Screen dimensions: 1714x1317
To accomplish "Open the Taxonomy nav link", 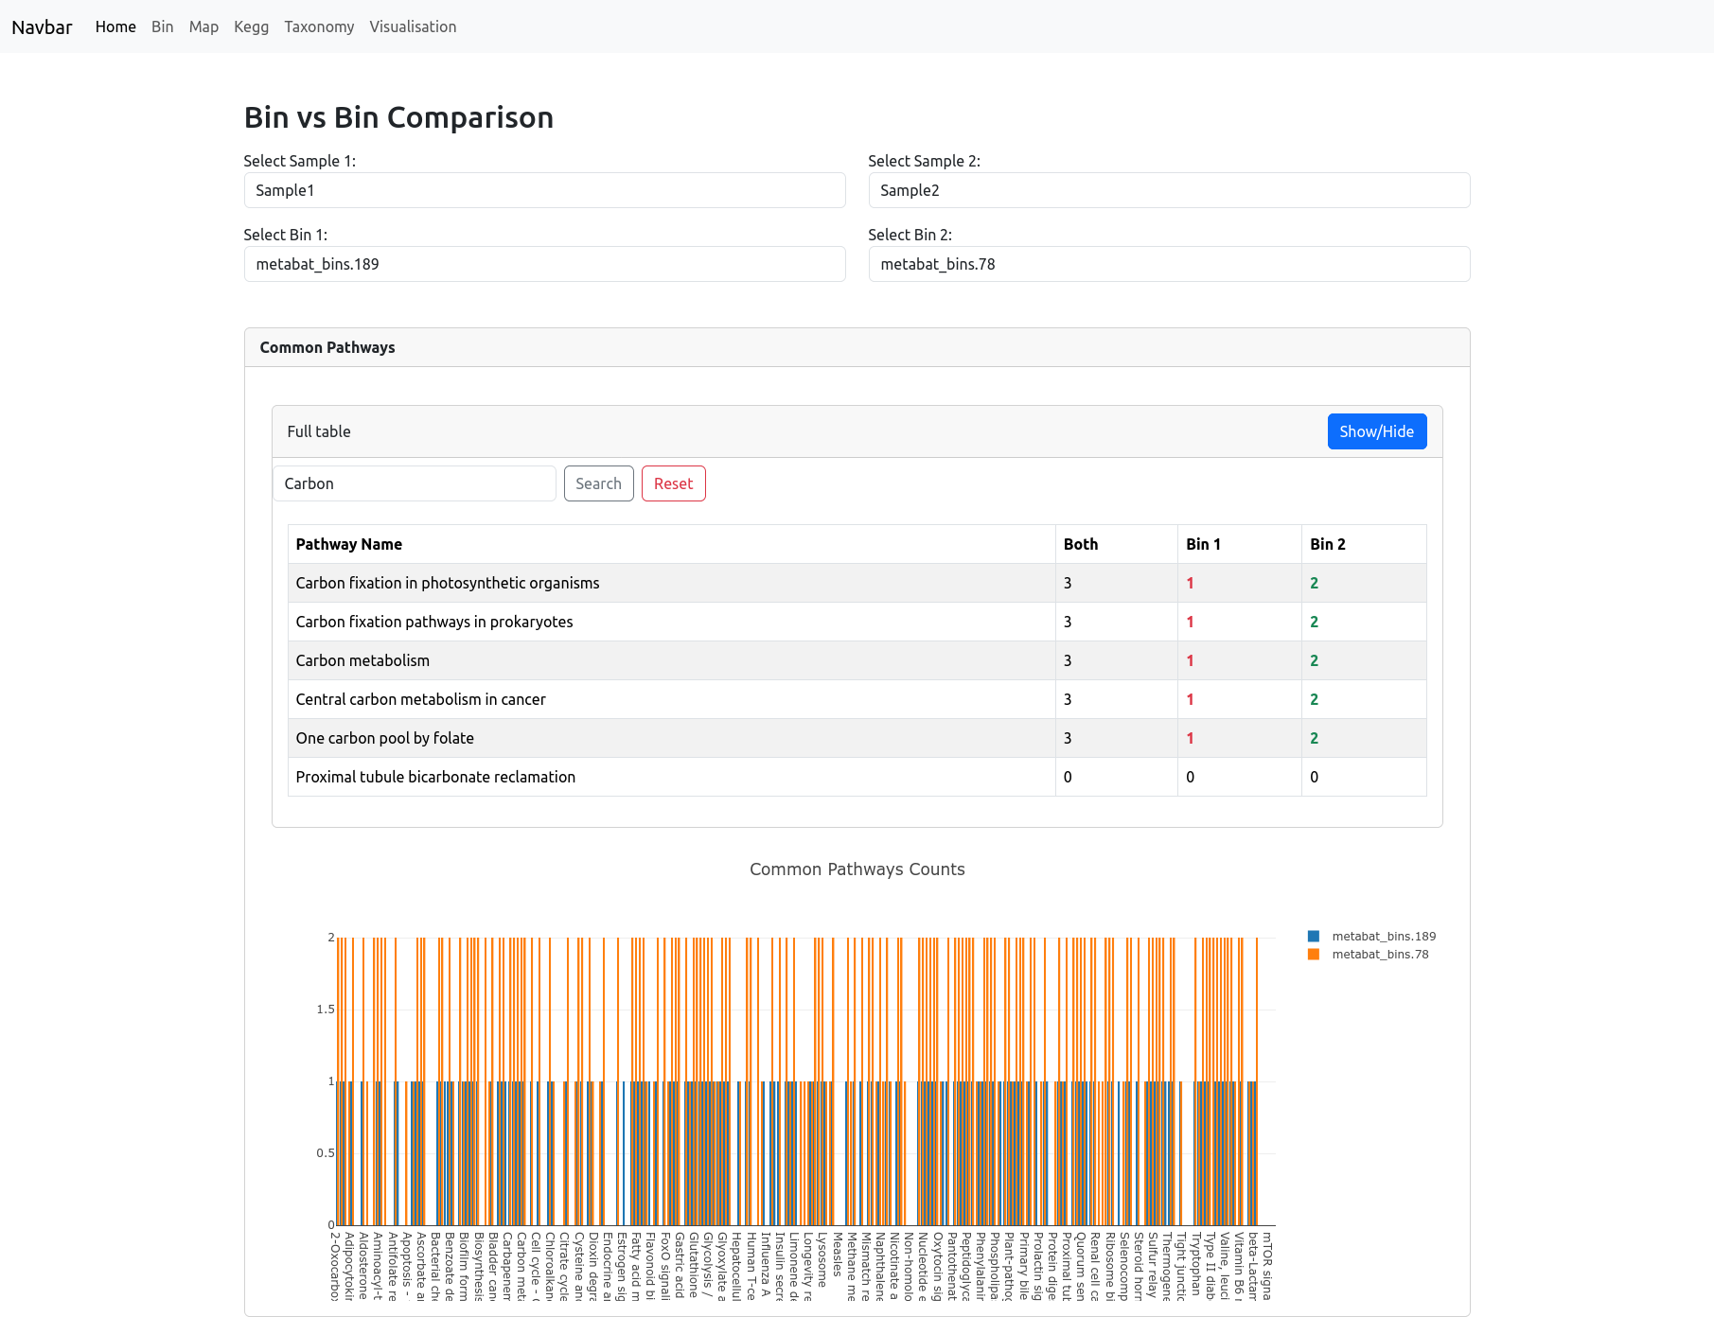I will point(319,26).
